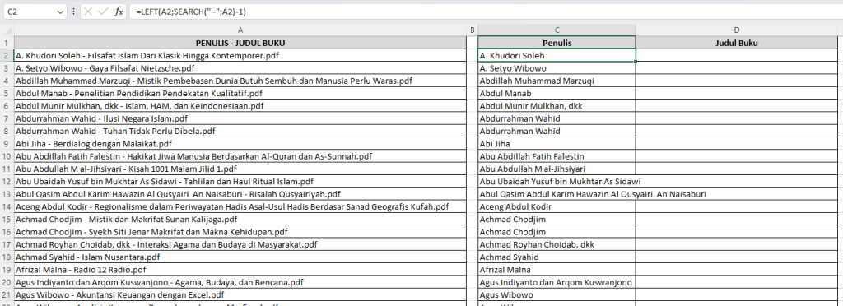Select column D header
The height and width of the screenshot is (306, 843).
point(737,30)
